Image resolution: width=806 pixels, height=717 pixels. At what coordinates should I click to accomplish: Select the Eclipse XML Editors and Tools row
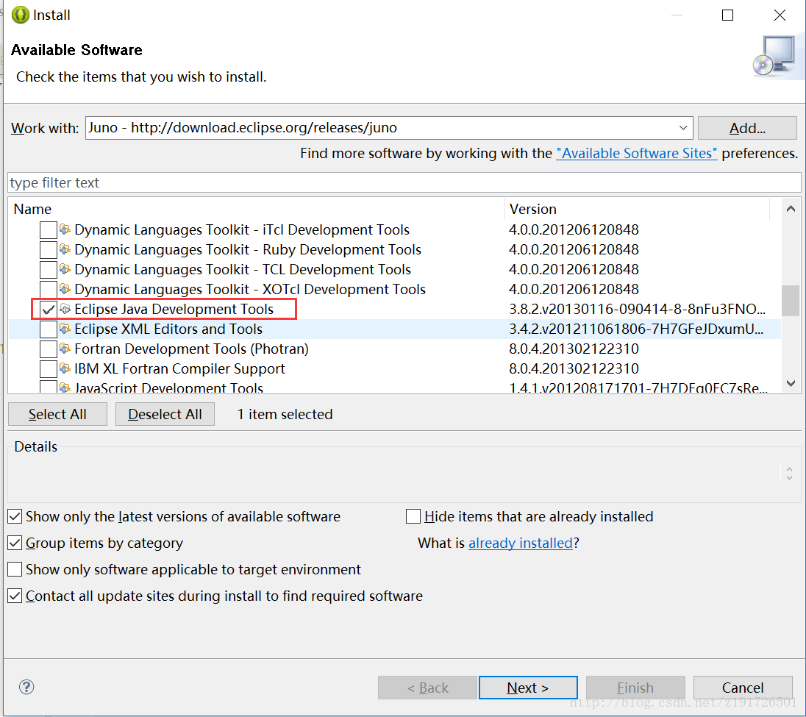pyautogui.click(x=395, y=329)
